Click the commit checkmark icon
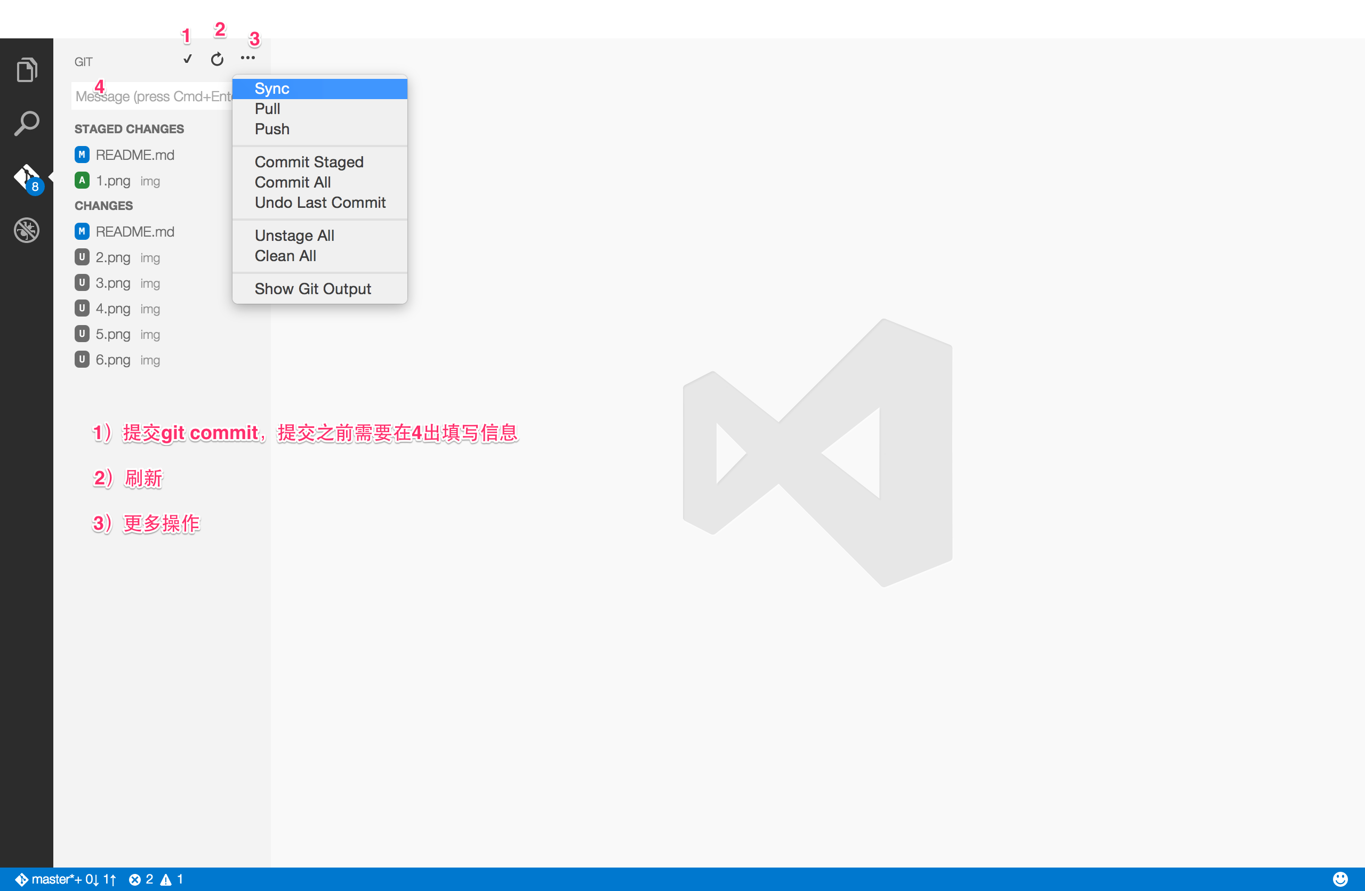 [187, 59]
